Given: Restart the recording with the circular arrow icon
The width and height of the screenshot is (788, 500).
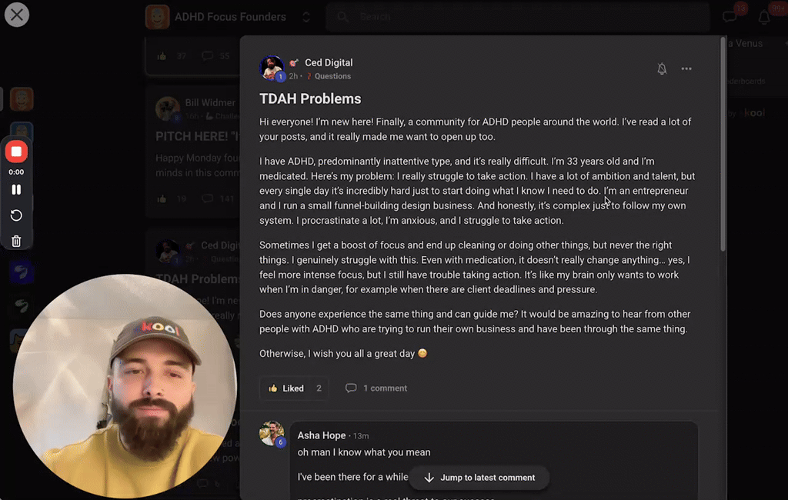Looking at the screenshot, I should pyautogui.click(x=16, y=215).
